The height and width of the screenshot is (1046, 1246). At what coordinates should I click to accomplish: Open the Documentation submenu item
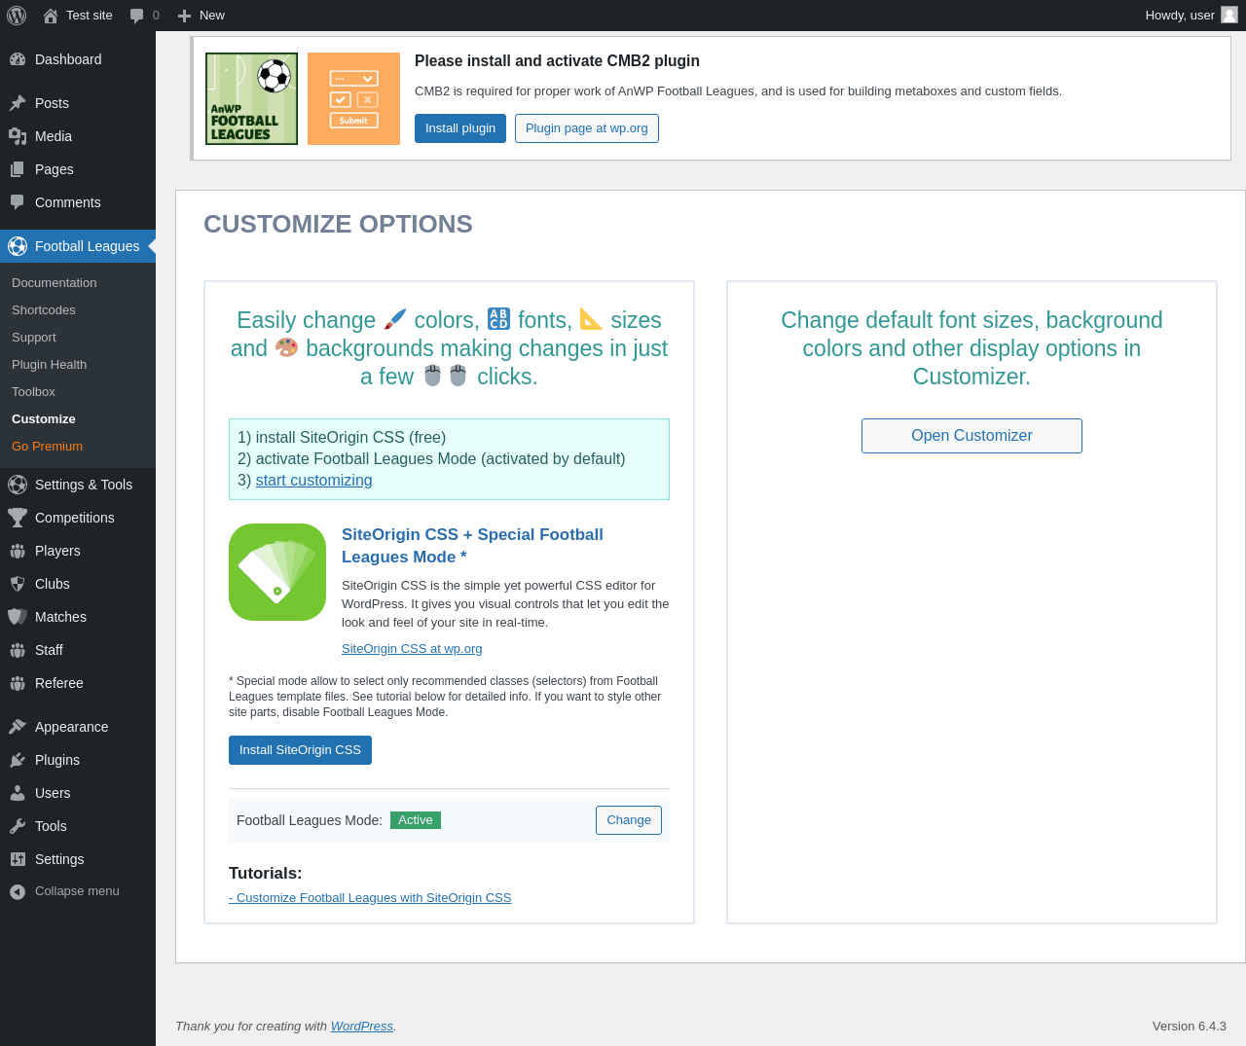tap(55, 283)
